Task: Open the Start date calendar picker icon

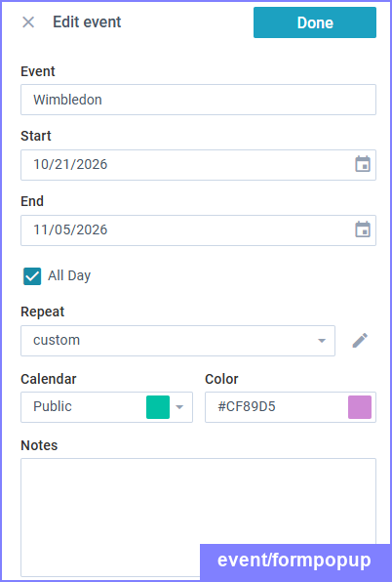Action: point(363,164)
